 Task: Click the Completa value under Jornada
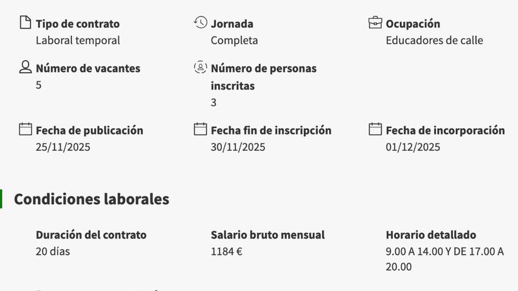tap(234, 40)
